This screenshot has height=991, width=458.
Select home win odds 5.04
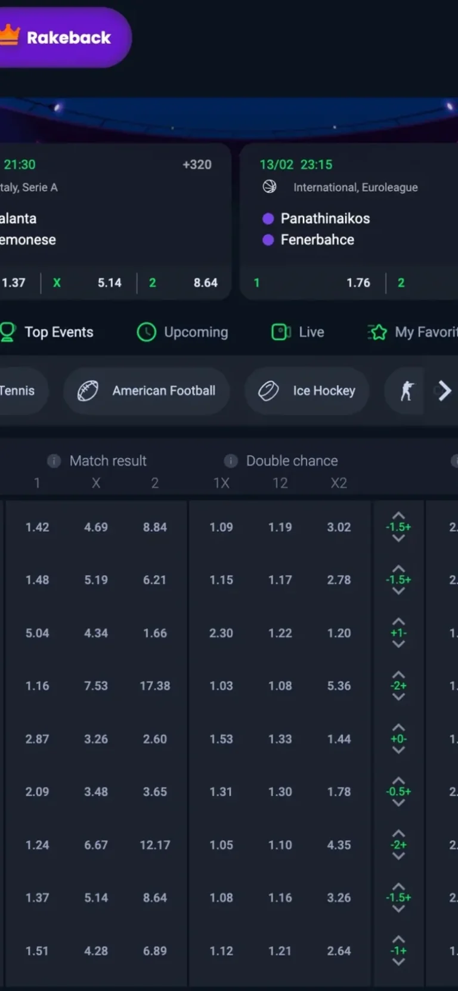(37, 633)
